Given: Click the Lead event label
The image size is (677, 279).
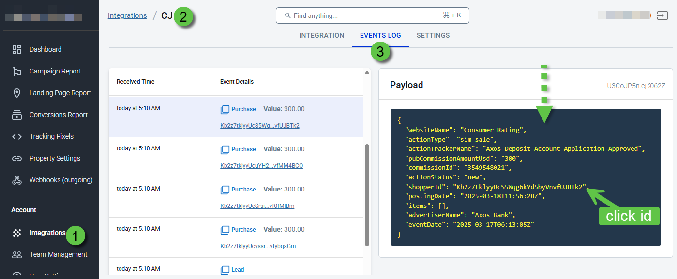Looking at the screenshot, I should 238,270.
